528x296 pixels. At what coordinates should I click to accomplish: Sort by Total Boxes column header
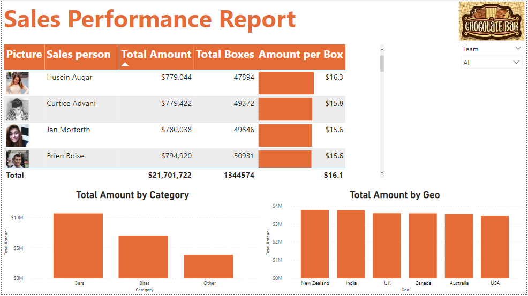(225, 55)
